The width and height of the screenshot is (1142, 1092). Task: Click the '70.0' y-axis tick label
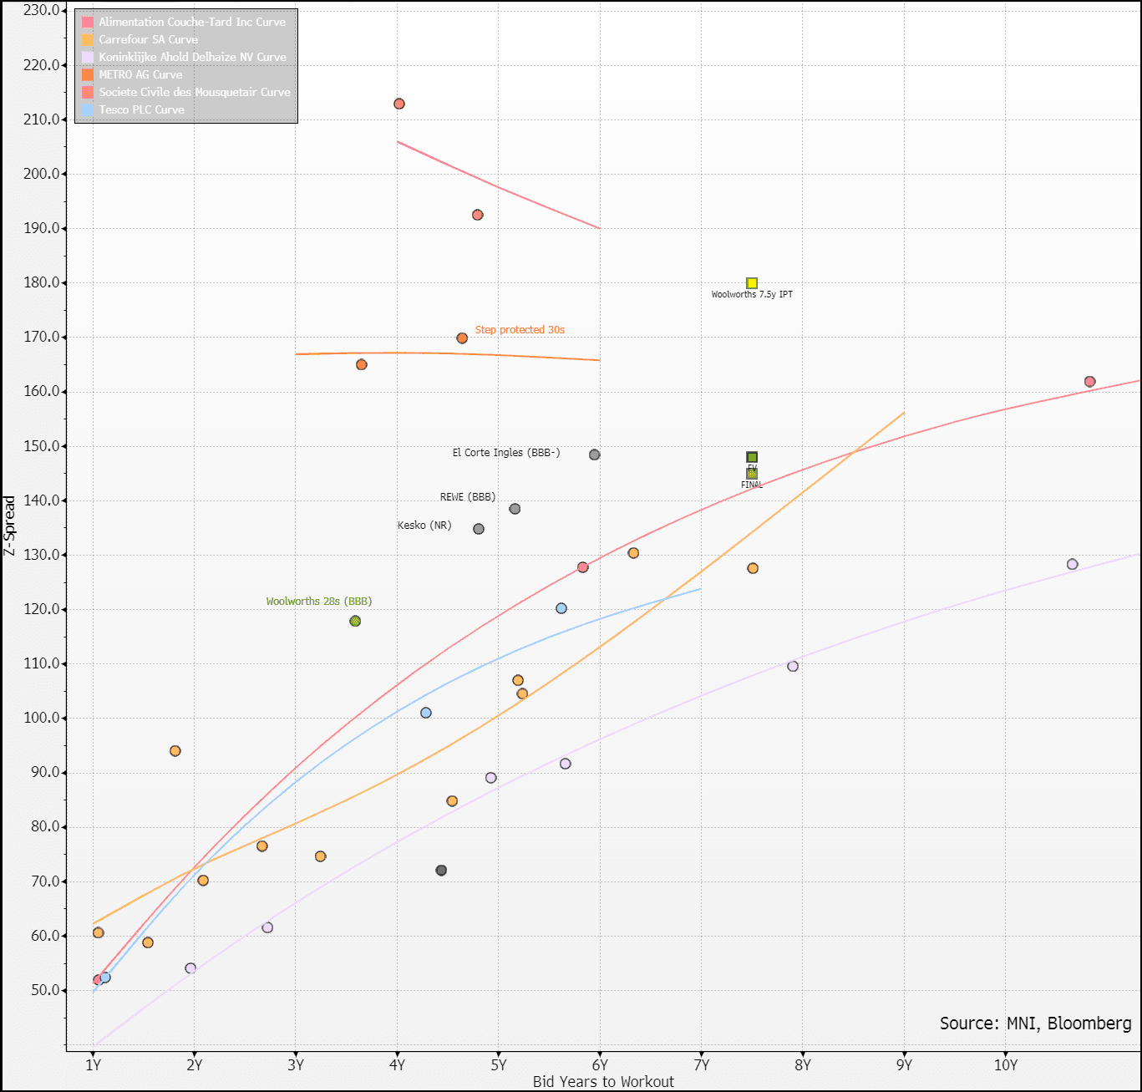click(45, 881)
